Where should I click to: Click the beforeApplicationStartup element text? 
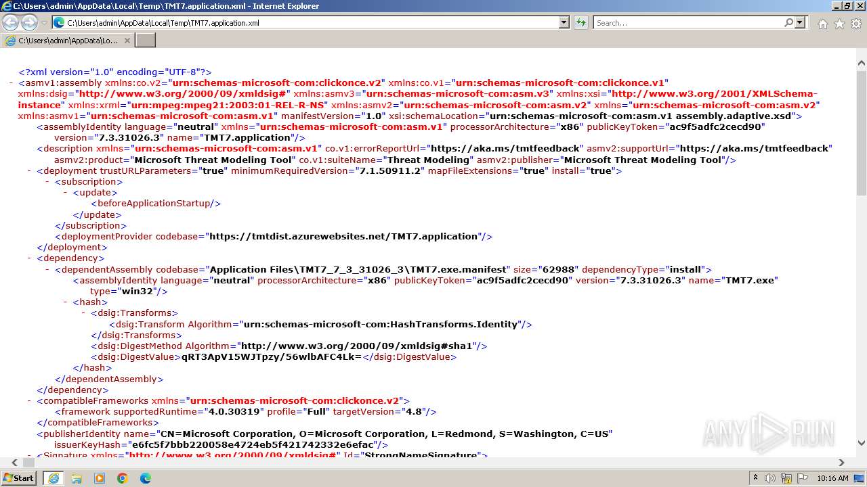tap(156, 203)
